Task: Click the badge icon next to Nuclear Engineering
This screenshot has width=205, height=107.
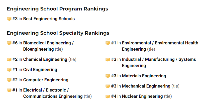Action: pyautogui.click(x=108, y=97)
